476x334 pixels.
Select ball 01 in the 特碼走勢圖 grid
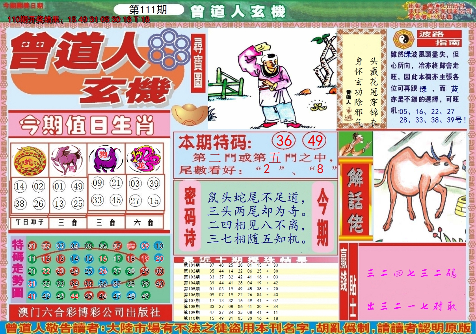(x=32, y=246)
